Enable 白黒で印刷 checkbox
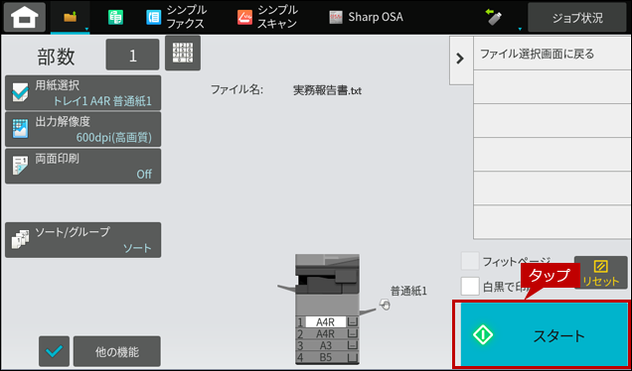632x371 pixels. point(470,286)
